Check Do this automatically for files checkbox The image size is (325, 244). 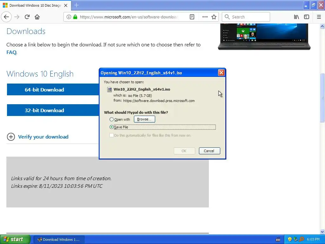tap(111, 135)
